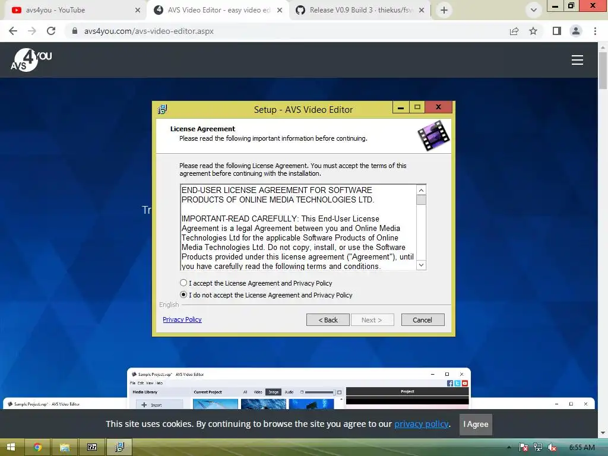Click I Agree on the cookie banner

(476, 424)
